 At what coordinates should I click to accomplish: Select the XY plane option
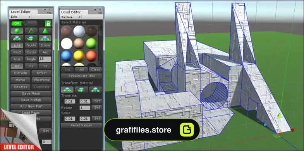tap(31, 66)
